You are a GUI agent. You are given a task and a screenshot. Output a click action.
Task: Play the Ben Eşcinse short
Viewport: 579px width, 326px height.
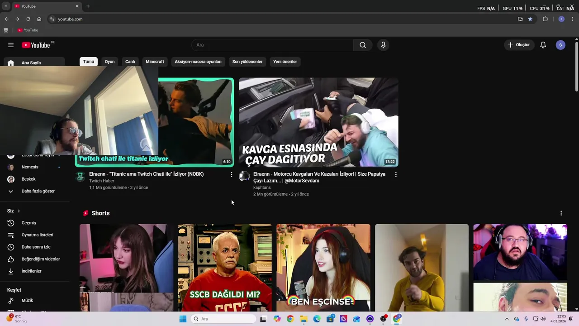(323, 268)
